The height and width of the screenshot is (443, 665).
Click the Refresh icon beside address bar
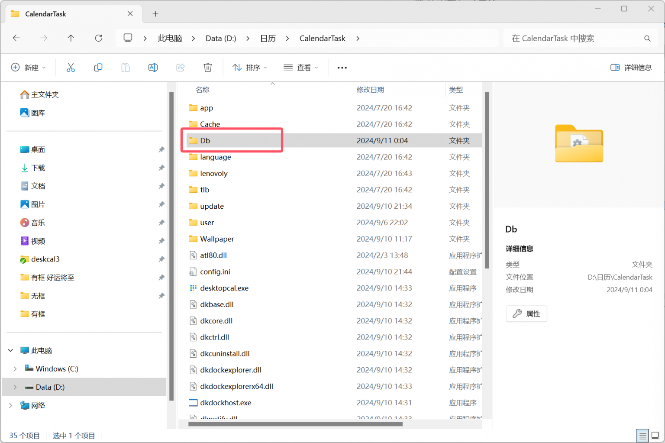[99, 38]
